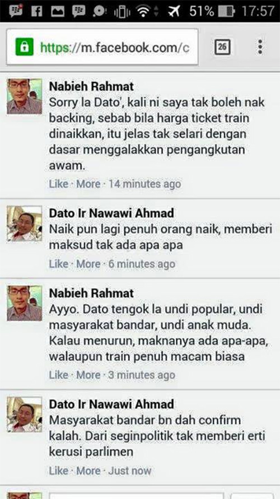Open More options on the Just now comment
Image resolution: width=280 pixels, height=499 pixels.
pyautogui.click(x=88, y=470)
